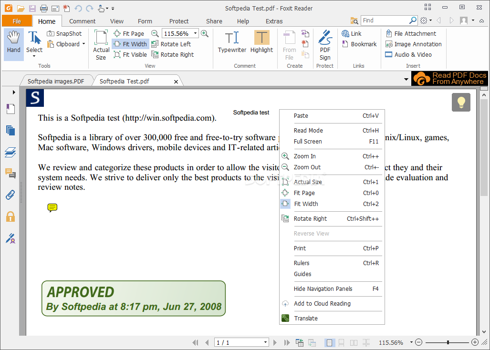The width and height of the screenshot is (490, 350).
Task: Toggle Fit Width in context menu
Action: click(332, 204)
